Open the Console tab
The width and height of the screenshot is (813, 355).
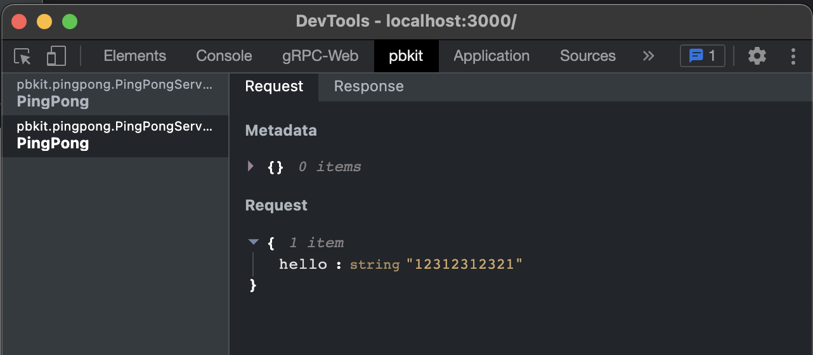tap(224, 56)
